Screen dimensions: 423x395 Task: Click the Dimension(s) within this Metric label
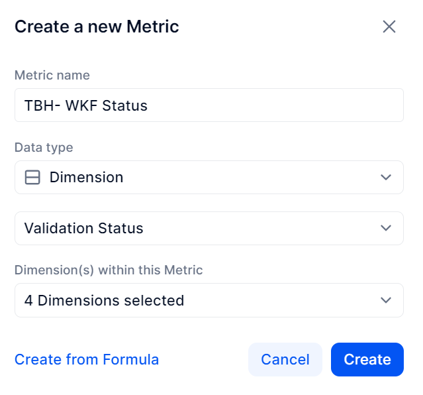(x=109, y=270)
